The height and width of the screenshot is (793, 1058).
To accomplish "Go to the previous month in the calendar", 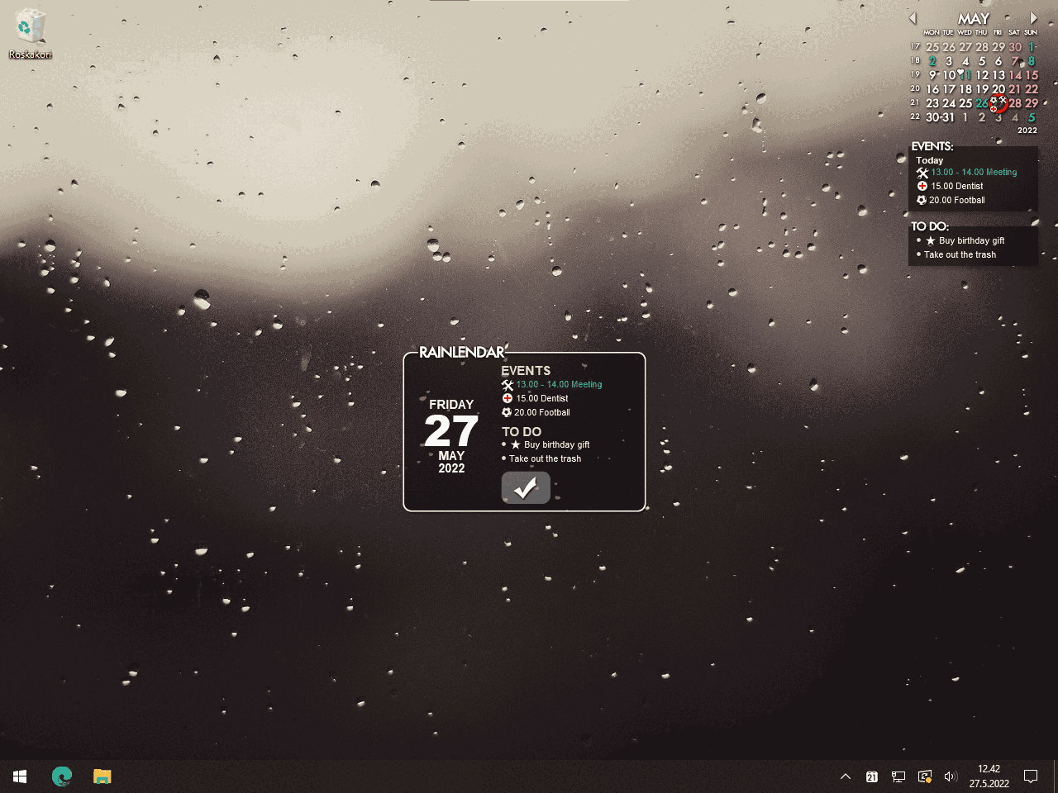I will tap(913, 18).
